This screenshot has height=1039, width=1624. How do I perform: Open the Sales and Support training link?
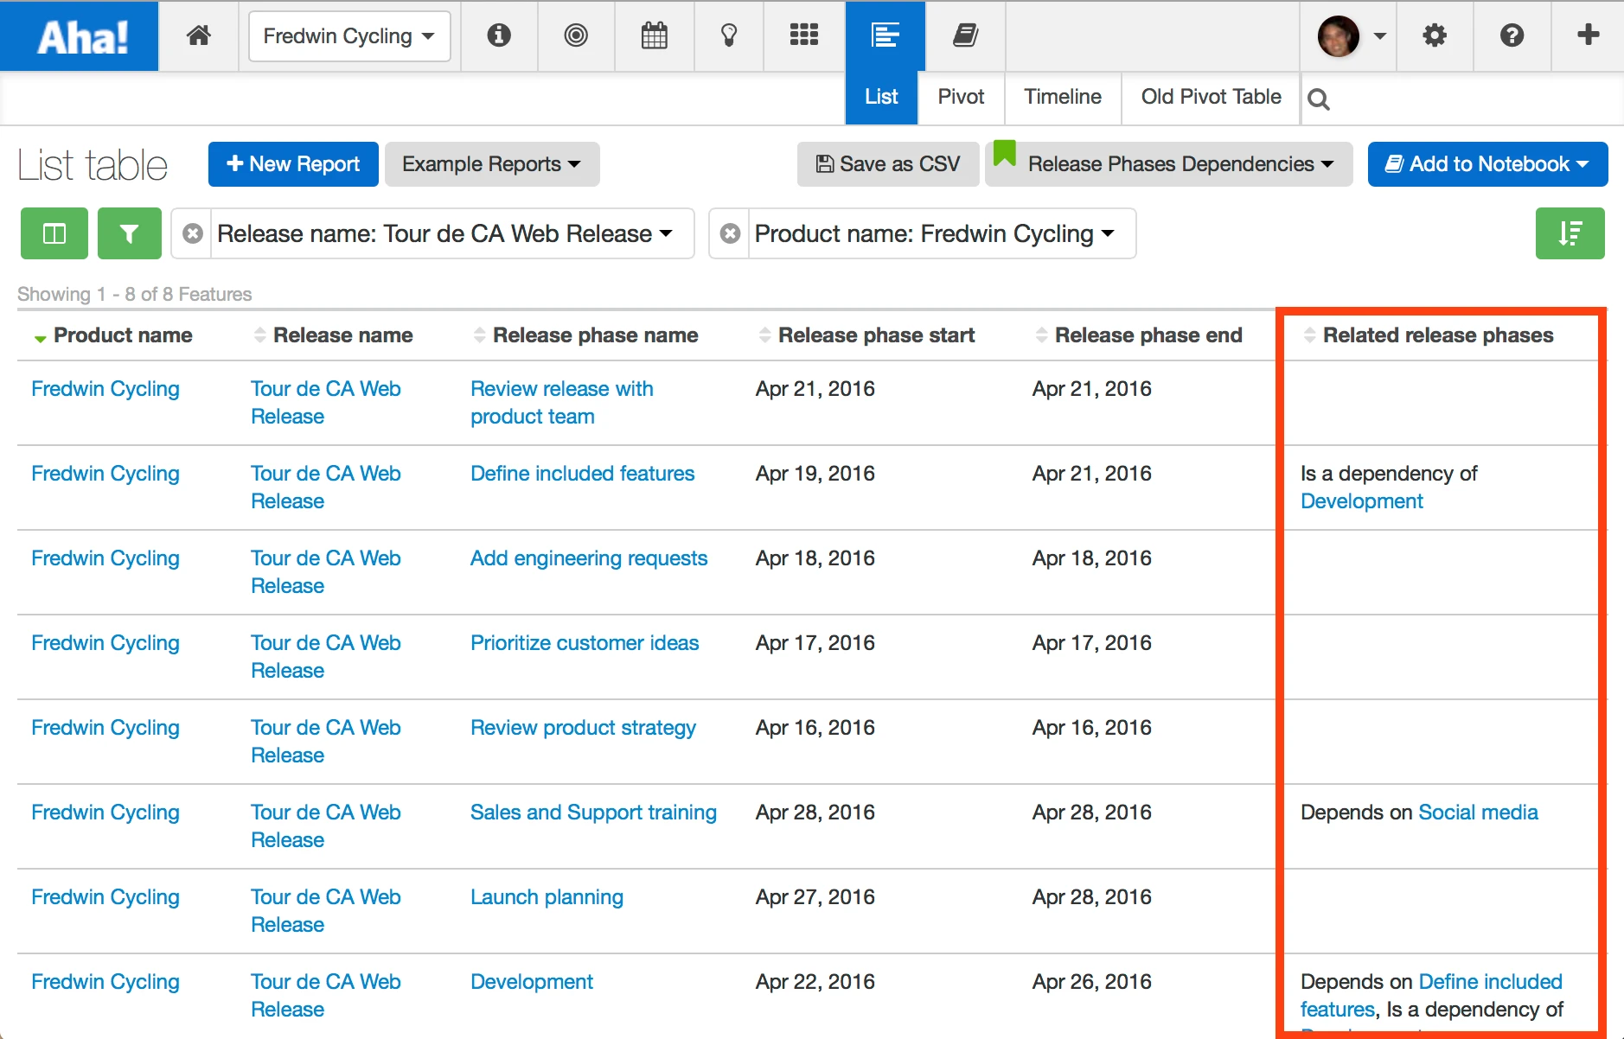593,813
